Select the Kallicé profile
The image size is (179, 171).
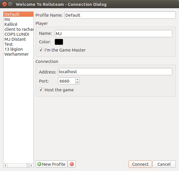pyautogui.click(x=11, y=24)
